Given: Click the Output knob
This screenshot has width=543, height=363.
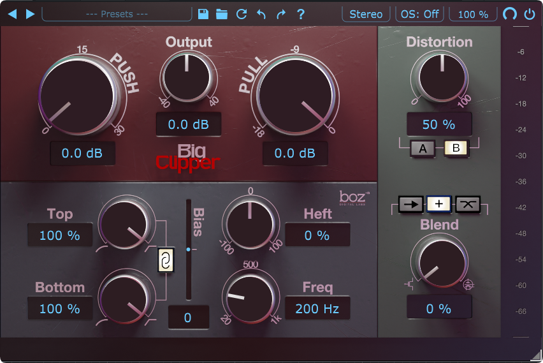Looking at the screenshot, I should click(x=187, y=77).
